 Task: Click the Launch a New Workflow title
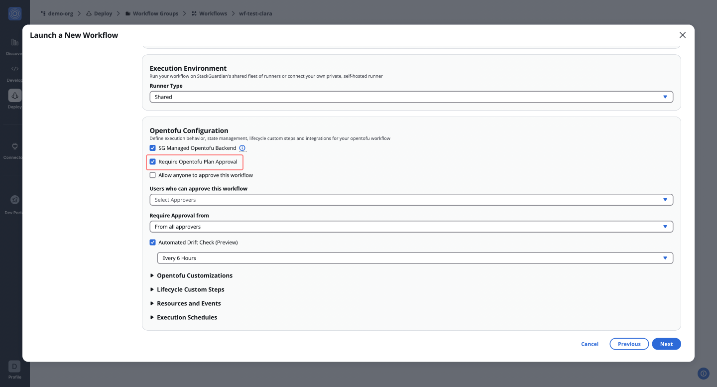click(x=74, y=35)
